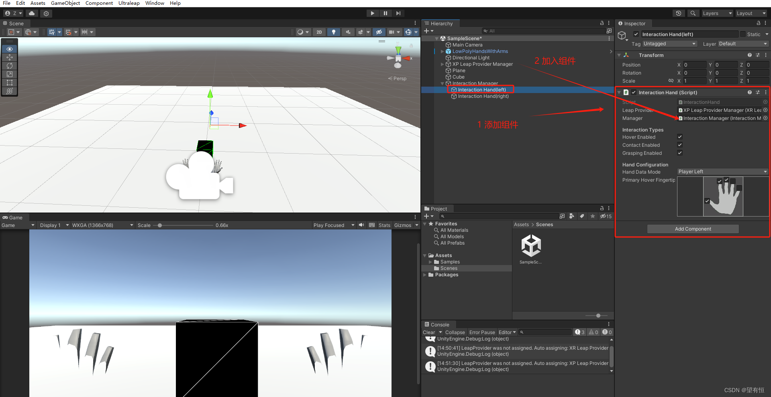Pick the Leap Provider object selector

(x=765, y=110)
